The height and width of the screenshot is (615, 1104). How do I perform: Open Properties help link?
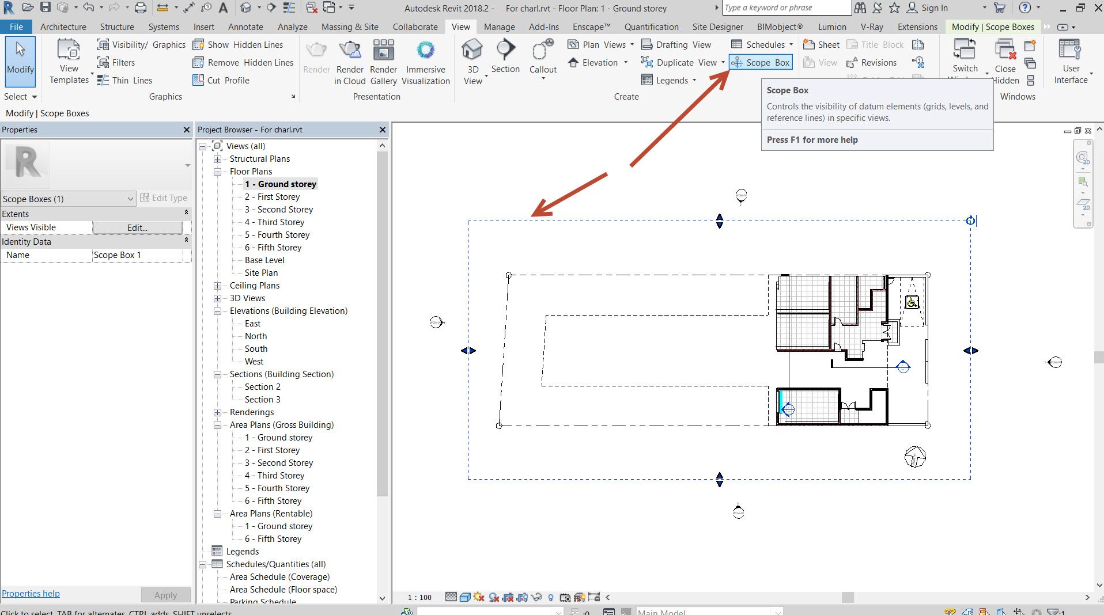[x=31, y=594]
